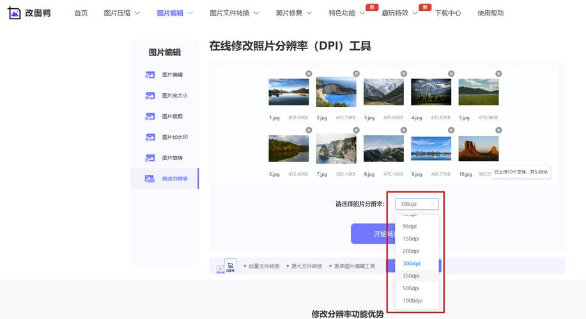The width and height of the screenshot is (586, 319).
Task: Choose 1000dpi resolution option
Action: coord(417,300)
